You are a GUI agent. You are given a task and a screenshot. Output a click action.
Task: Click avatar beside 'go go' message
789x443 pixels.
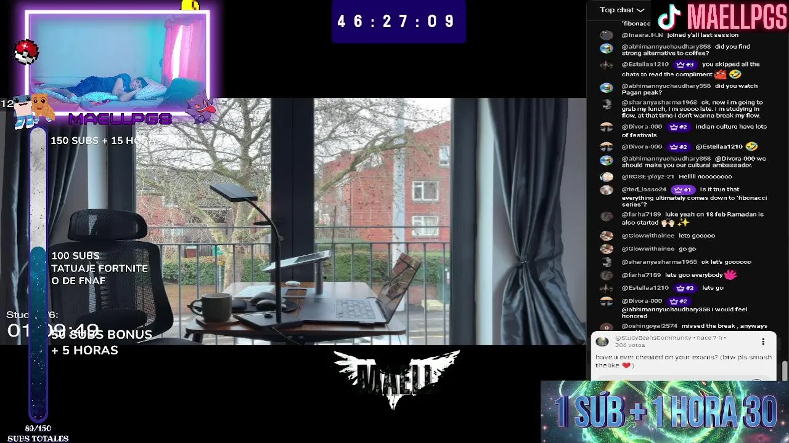pos(607,249)
